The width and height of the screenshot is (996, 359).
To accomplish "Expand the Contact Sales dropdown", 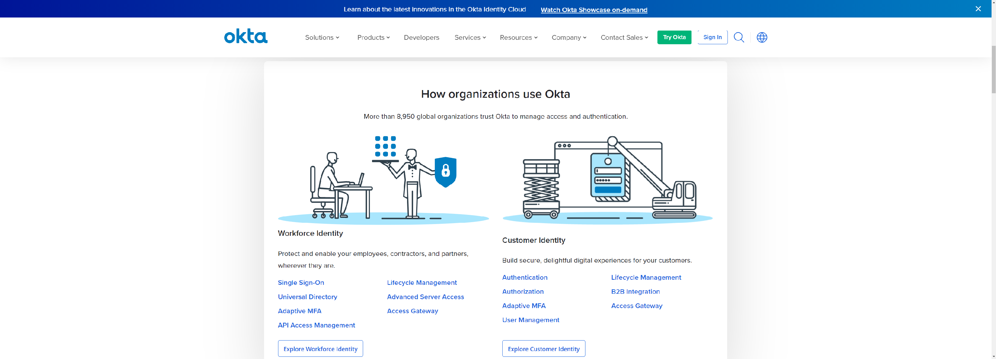I will click(x=624, y=38).
